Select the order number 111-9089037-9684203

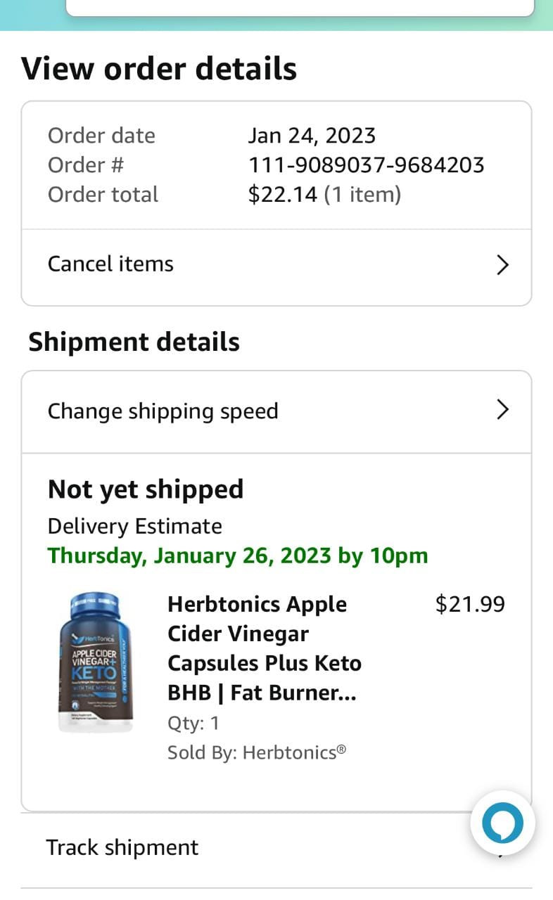point(366,165)
